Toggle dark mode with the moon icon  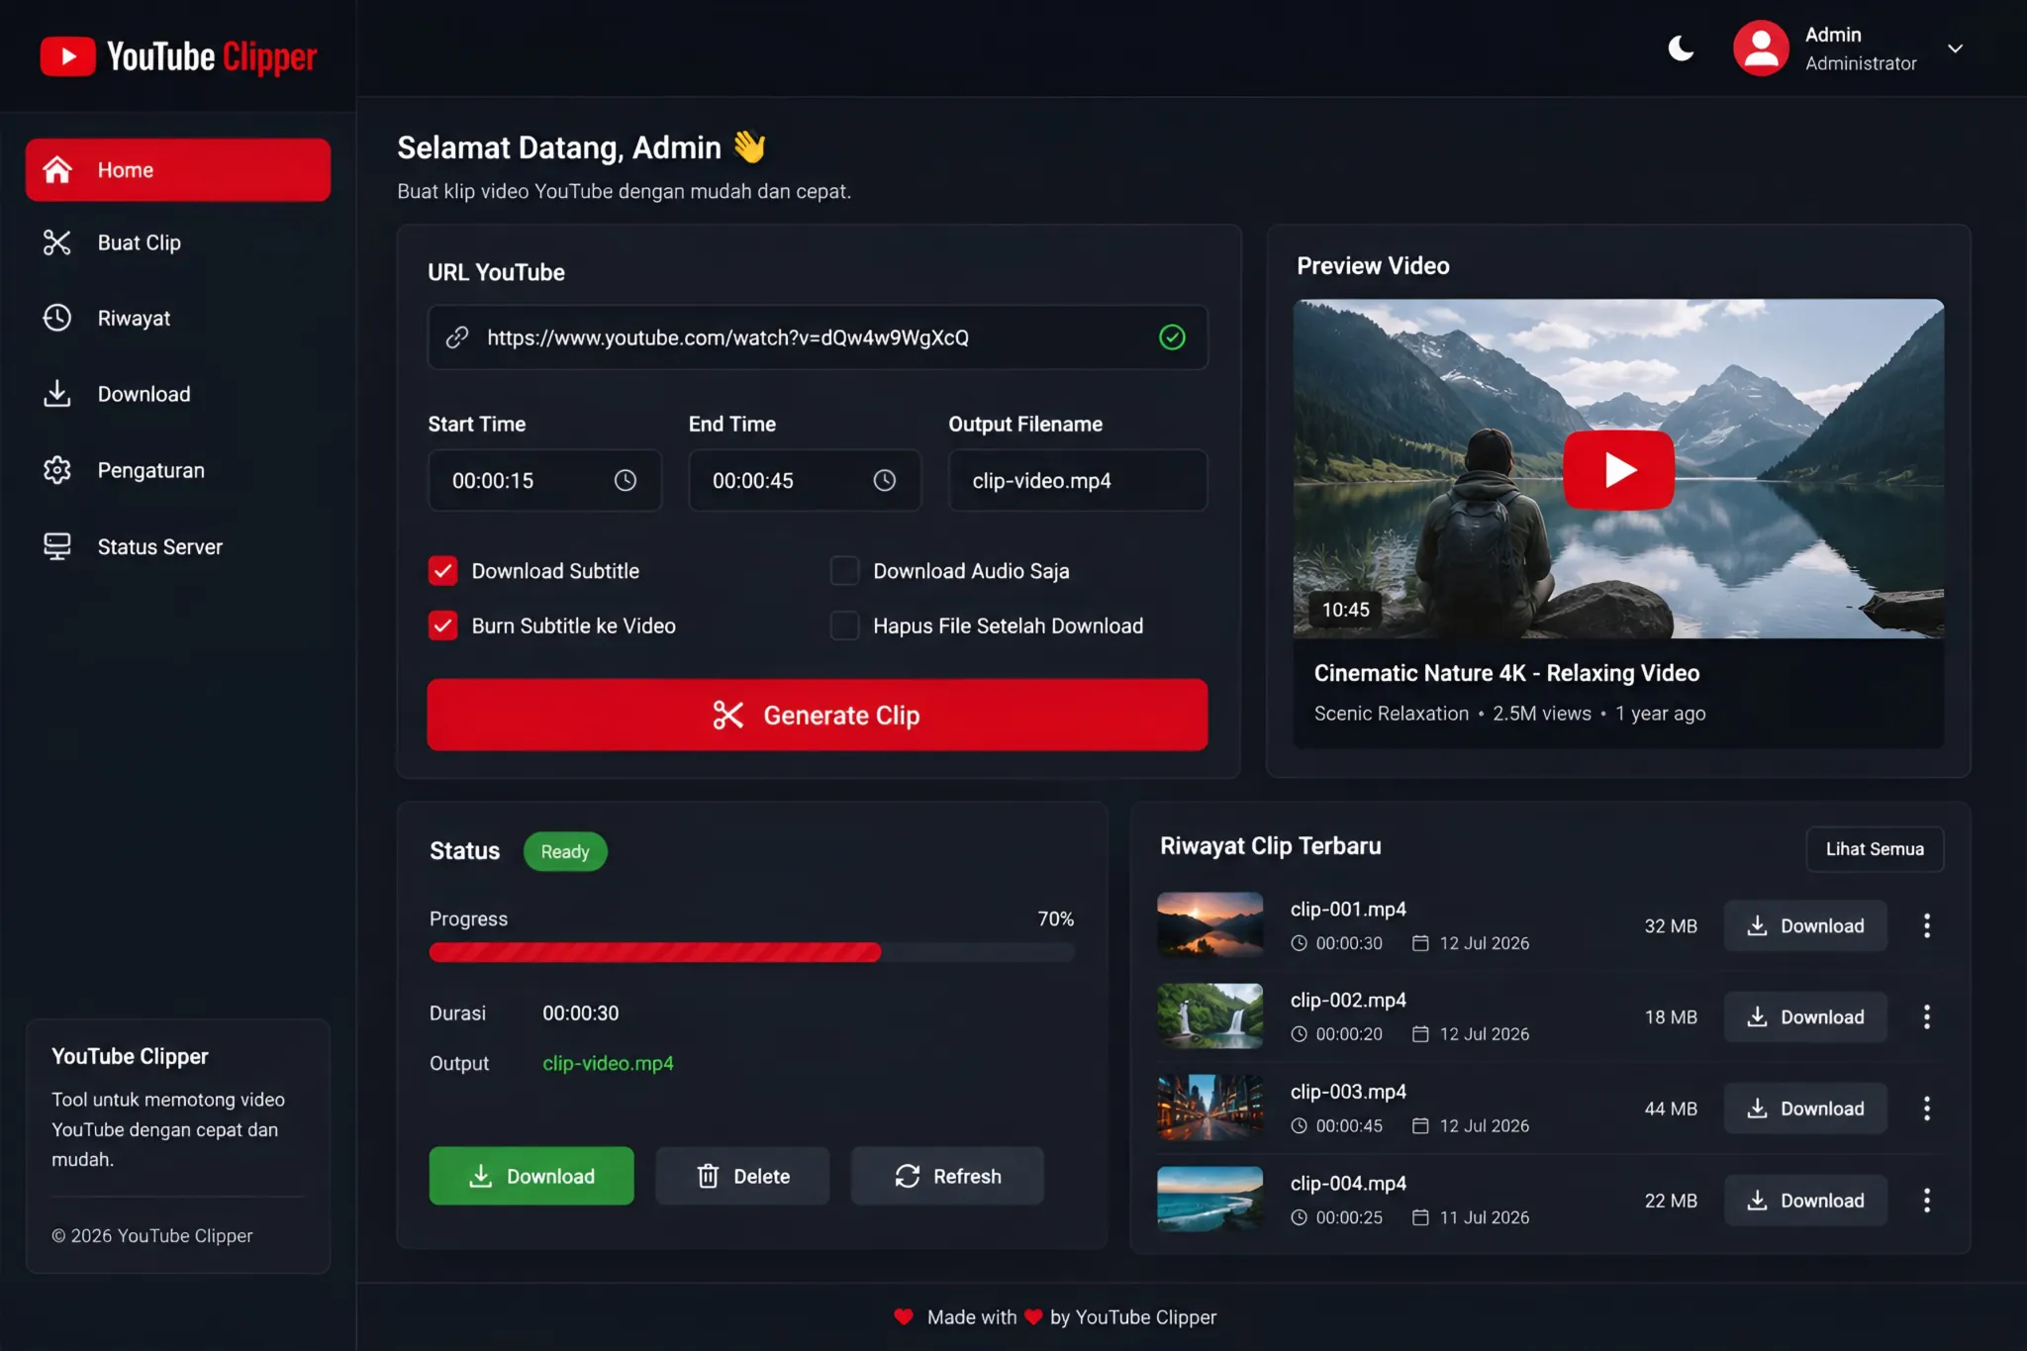[1681, 48]
